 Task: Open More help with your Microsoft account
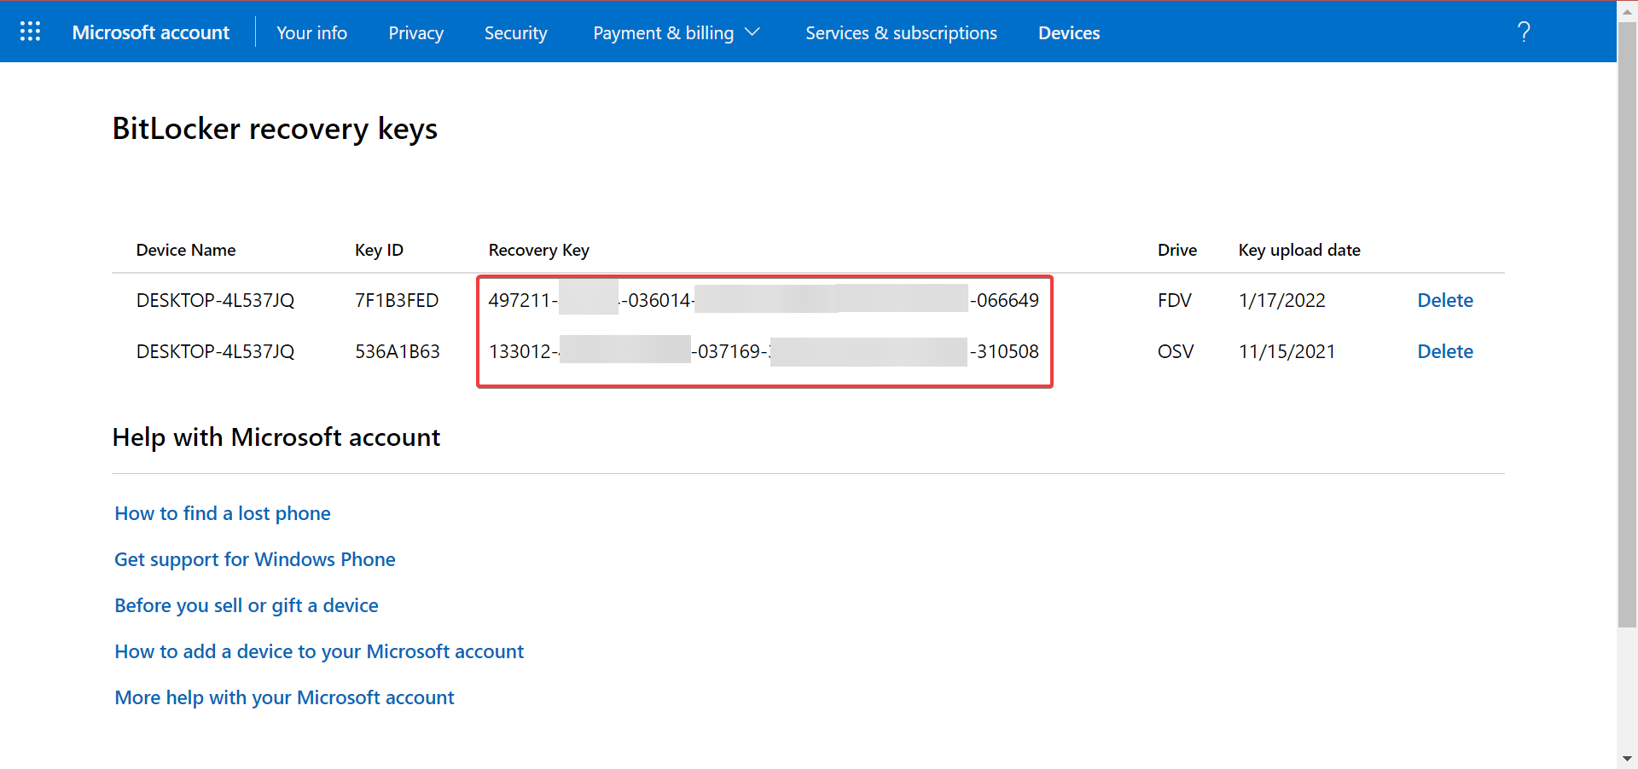point(284,697)
